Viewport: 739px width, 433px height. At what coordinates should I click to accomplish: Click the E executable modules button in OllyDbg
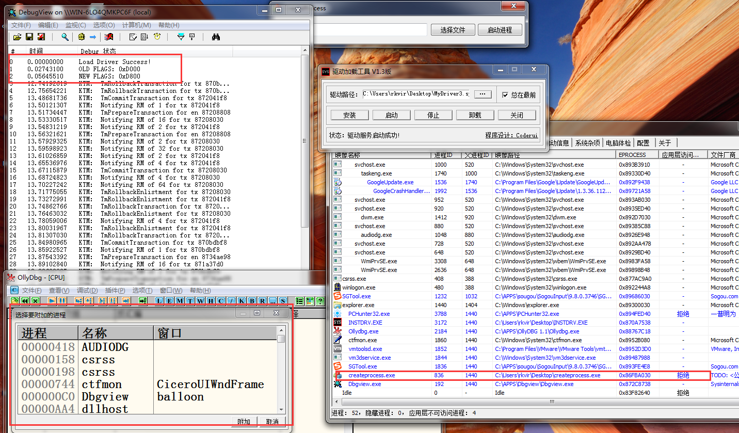[x=169, y=300]
